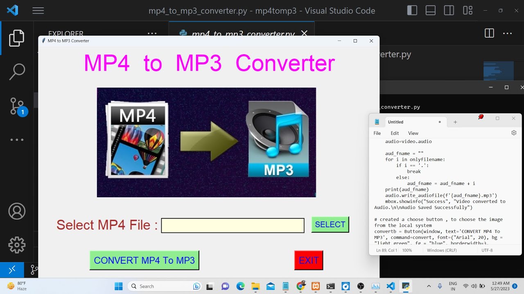Open Customize Layout in title bar
The image size is (524, 294).
click(468, 11)
